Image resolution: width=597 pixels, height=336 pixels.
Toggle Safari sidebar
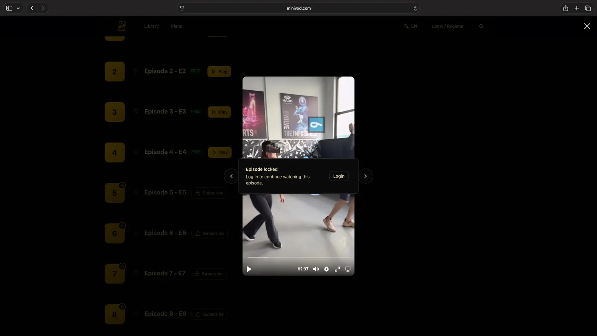pyautogui.click(x=9, y=8)
